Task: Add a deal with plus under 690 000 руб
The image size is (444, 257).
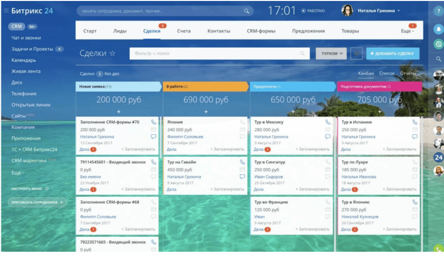Action: pyautogui.click(x=206, y=112)
